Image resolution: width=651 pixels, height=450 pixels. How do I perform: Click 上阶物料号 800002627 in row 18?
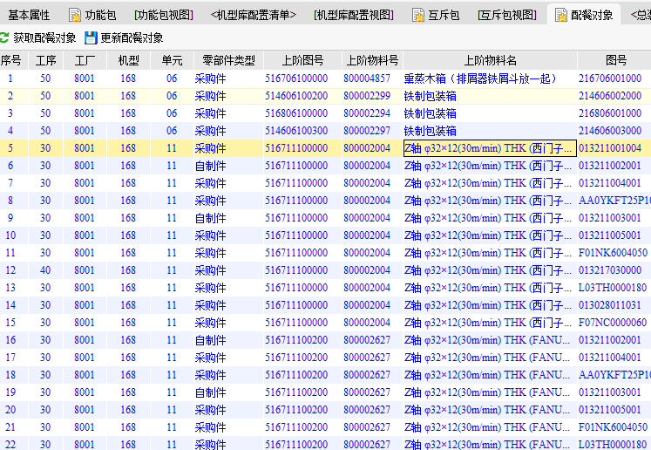coord(367,375)
